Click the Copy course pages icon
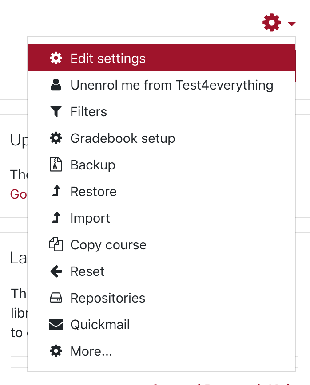Screen dimensions: 310x385 [x=56, y=244]
